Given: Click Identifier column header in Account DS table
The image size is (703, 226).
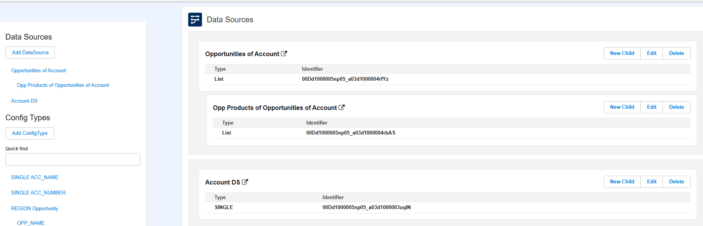Looking at the screenshot, I should [x=333, y=198].
